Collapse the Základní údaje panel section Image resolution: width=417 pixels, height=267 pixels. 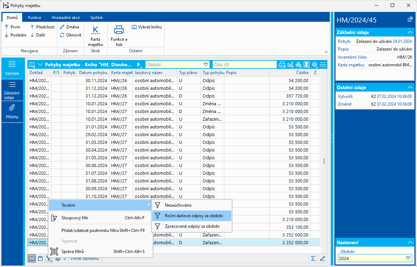pyautogui.click(x=410, y=32)
